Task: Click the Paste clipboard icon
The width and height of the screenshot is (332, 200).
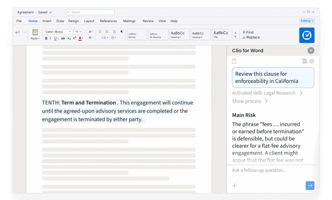Action: (35, 32)
